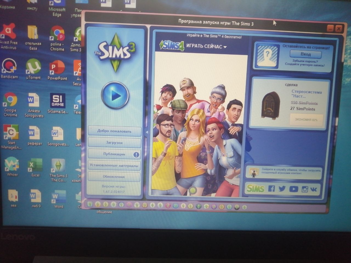351x263 pixels.
Task: Open the Excel desktop shortcut
Action: [35, 168]
